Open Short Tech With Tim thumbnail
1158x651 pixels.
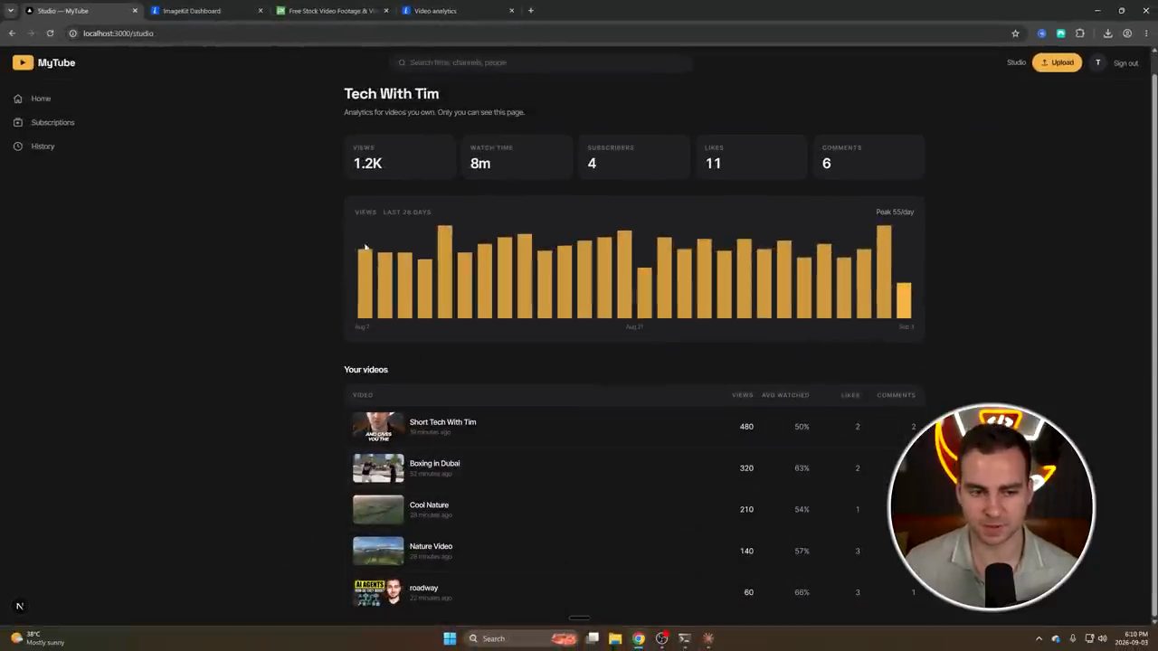(378, 426)
